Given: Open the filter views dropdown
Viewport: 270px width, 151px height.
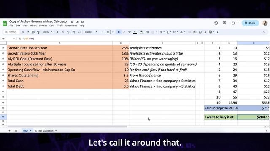Looking at the screenshot, I should tap(211, 32).
